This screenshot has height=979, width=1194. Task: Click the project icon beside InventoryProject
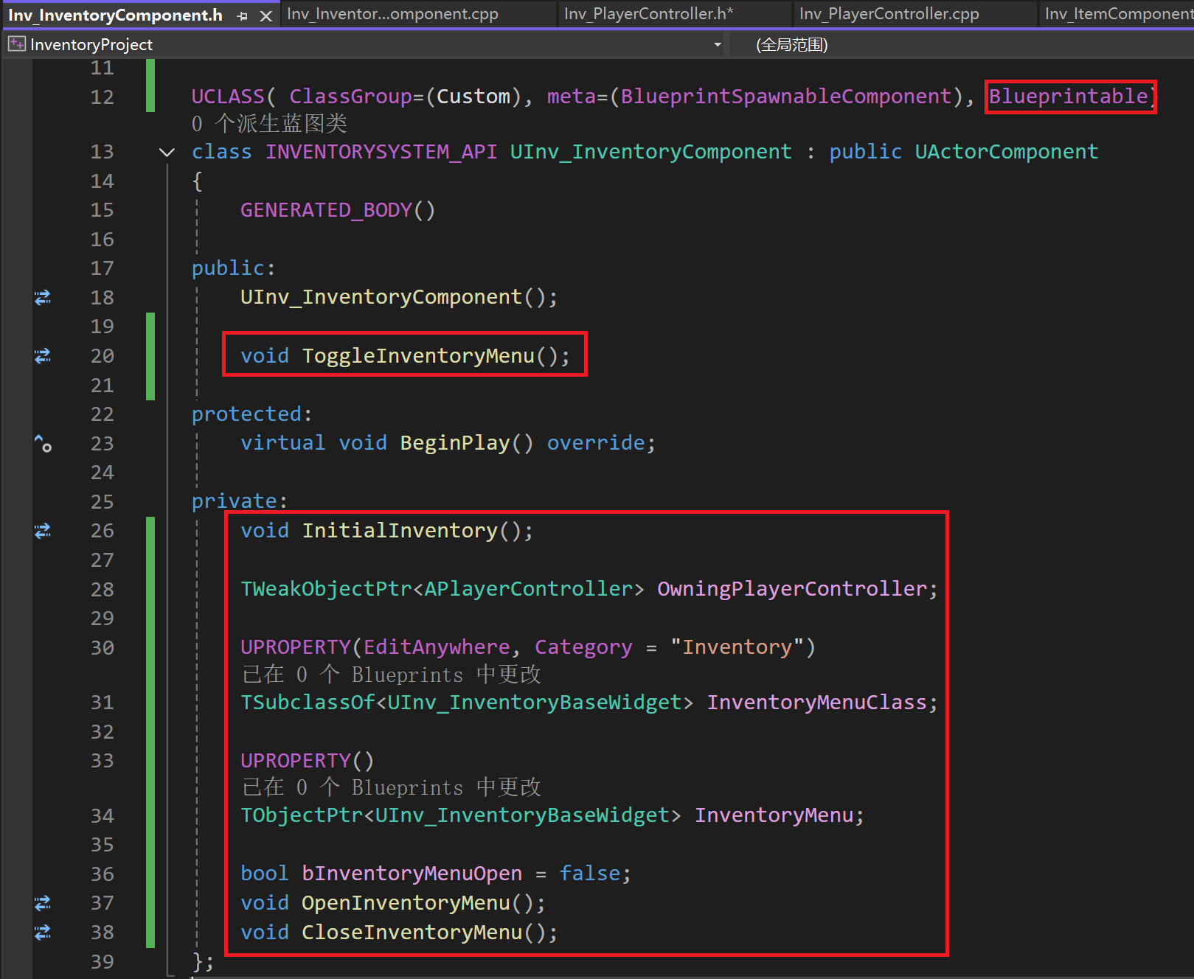tap(16, 44)
